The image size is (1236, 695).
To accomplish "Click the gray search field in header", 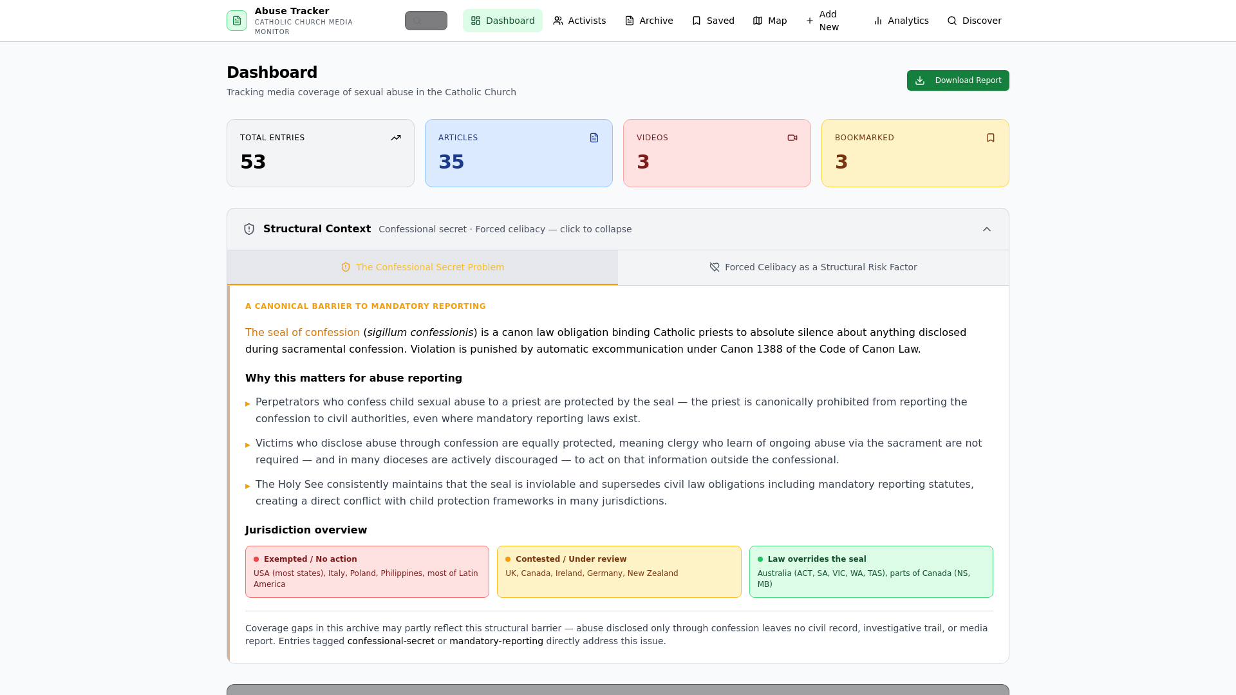I will (x=426, y=21).
